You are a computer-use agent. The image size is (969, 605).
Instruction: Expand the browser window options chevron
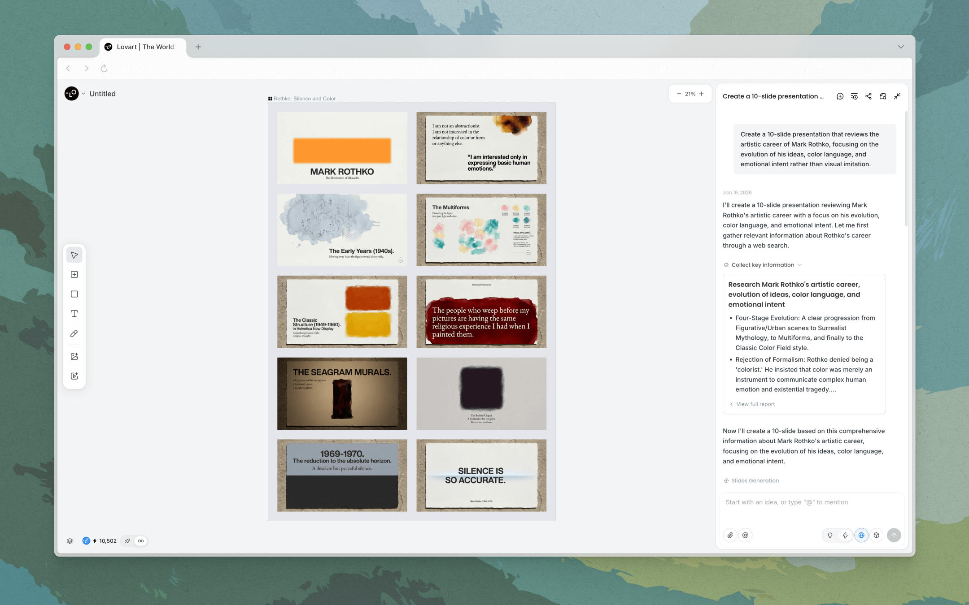(x=900, y=47)
